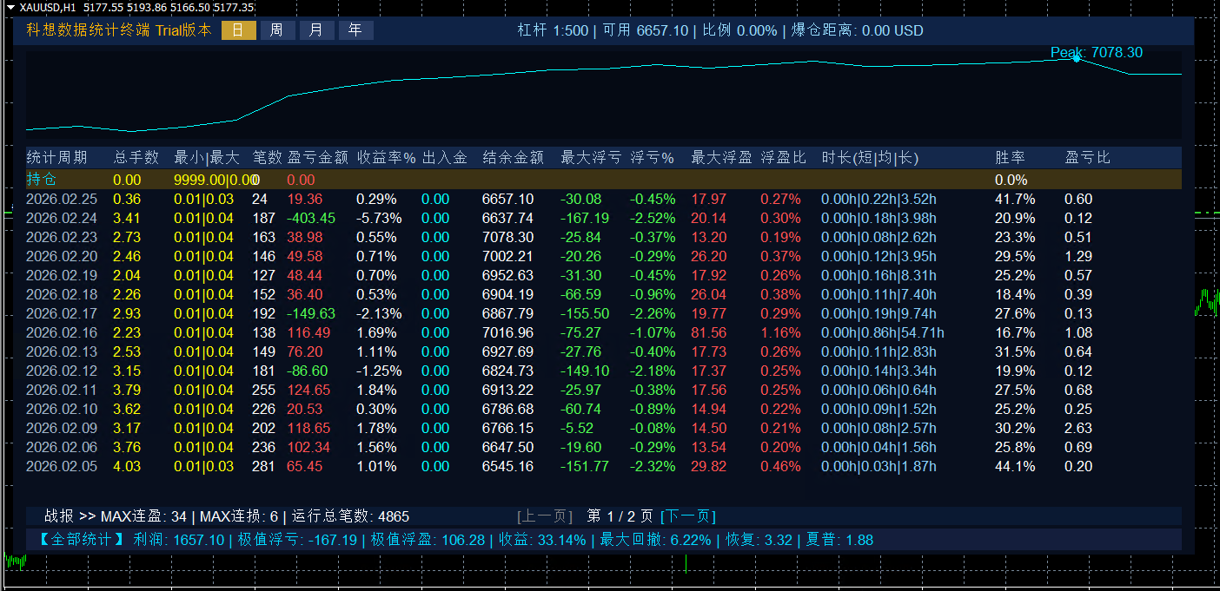The width and height of the screenshot is (1220, 591).
Task: Click the 持仓 open positions row
Action: tap(41, 180)
